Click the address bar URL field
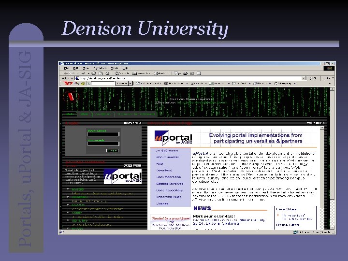 click(x=190, y=78)
